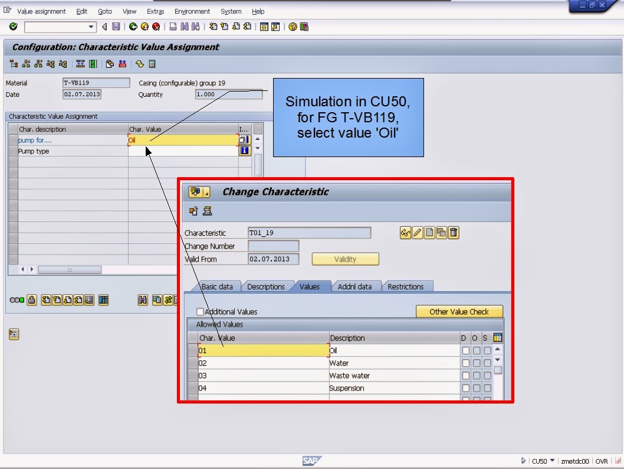Image resolution: width=624 pixels, height=469 pixels.
Task: Check the O checkbox in the Oil row
Action: (x=477, y=351)
